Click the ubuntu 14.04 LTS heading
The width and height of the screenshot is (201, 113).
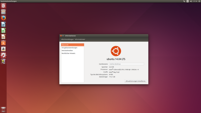[116, 59]
